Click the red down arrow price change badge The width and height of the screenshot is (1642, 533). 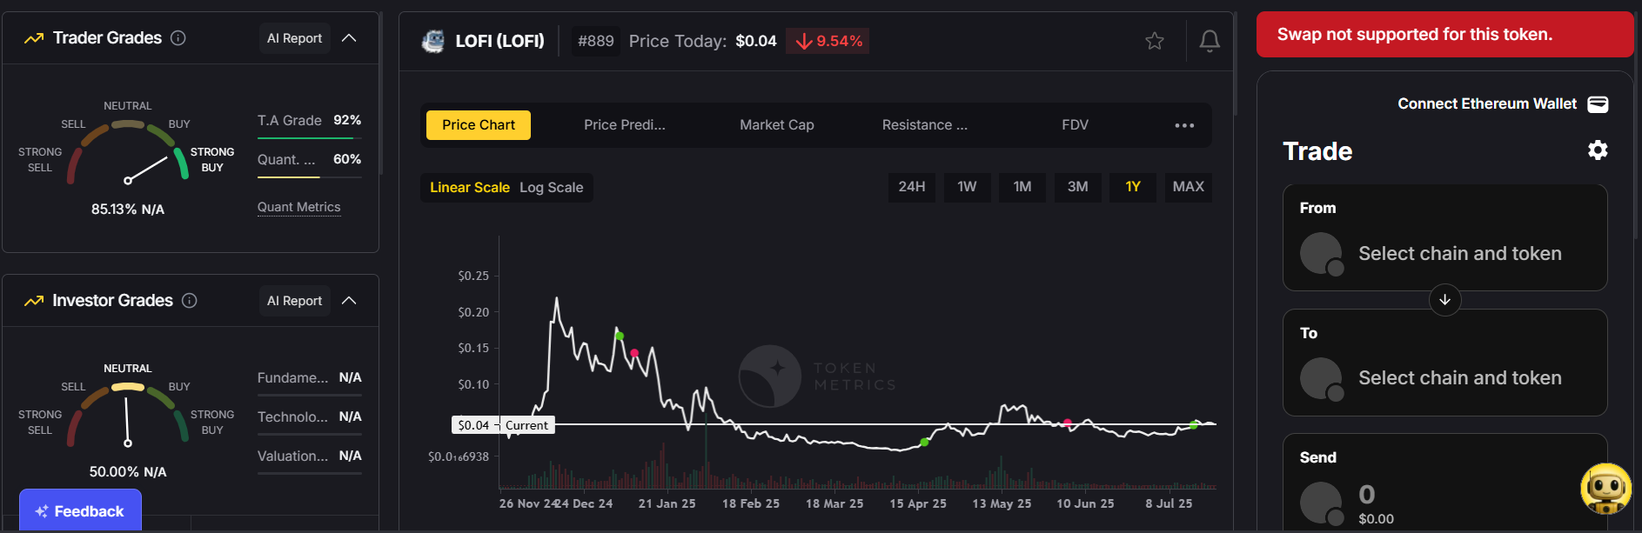pyautogui.click(x=828, y=41)
